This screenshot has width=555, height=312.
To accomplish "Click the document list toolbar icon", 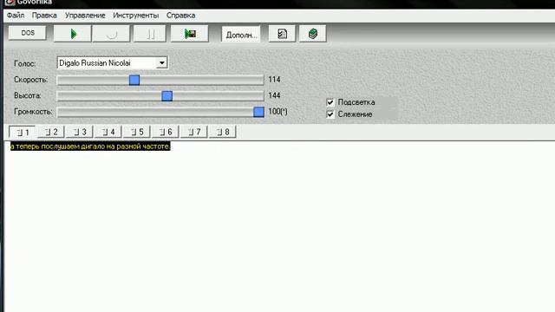I will (282, 34).
